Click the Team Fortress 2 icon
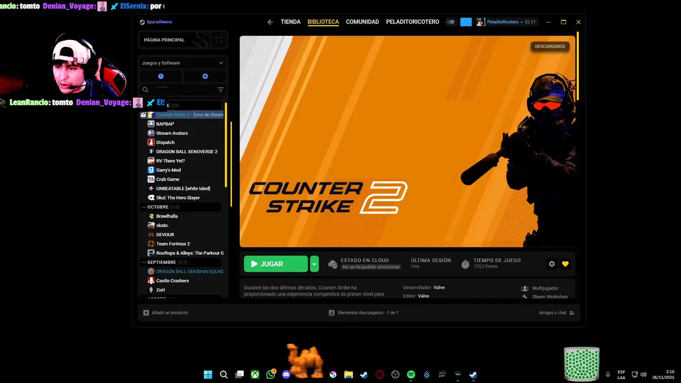Image resolution: width=681 pixels, height=383 pixels. [x=151, y=244]
